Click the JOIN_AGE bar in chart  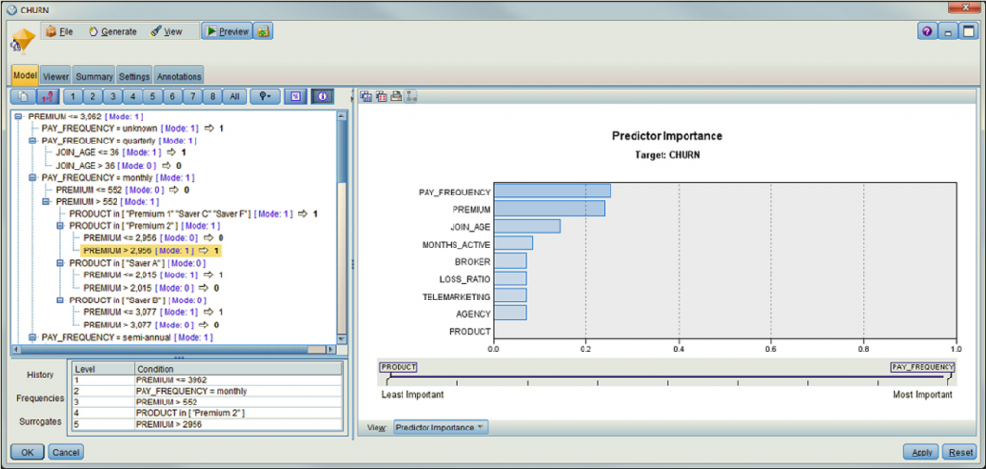click(x=527, y=226)
